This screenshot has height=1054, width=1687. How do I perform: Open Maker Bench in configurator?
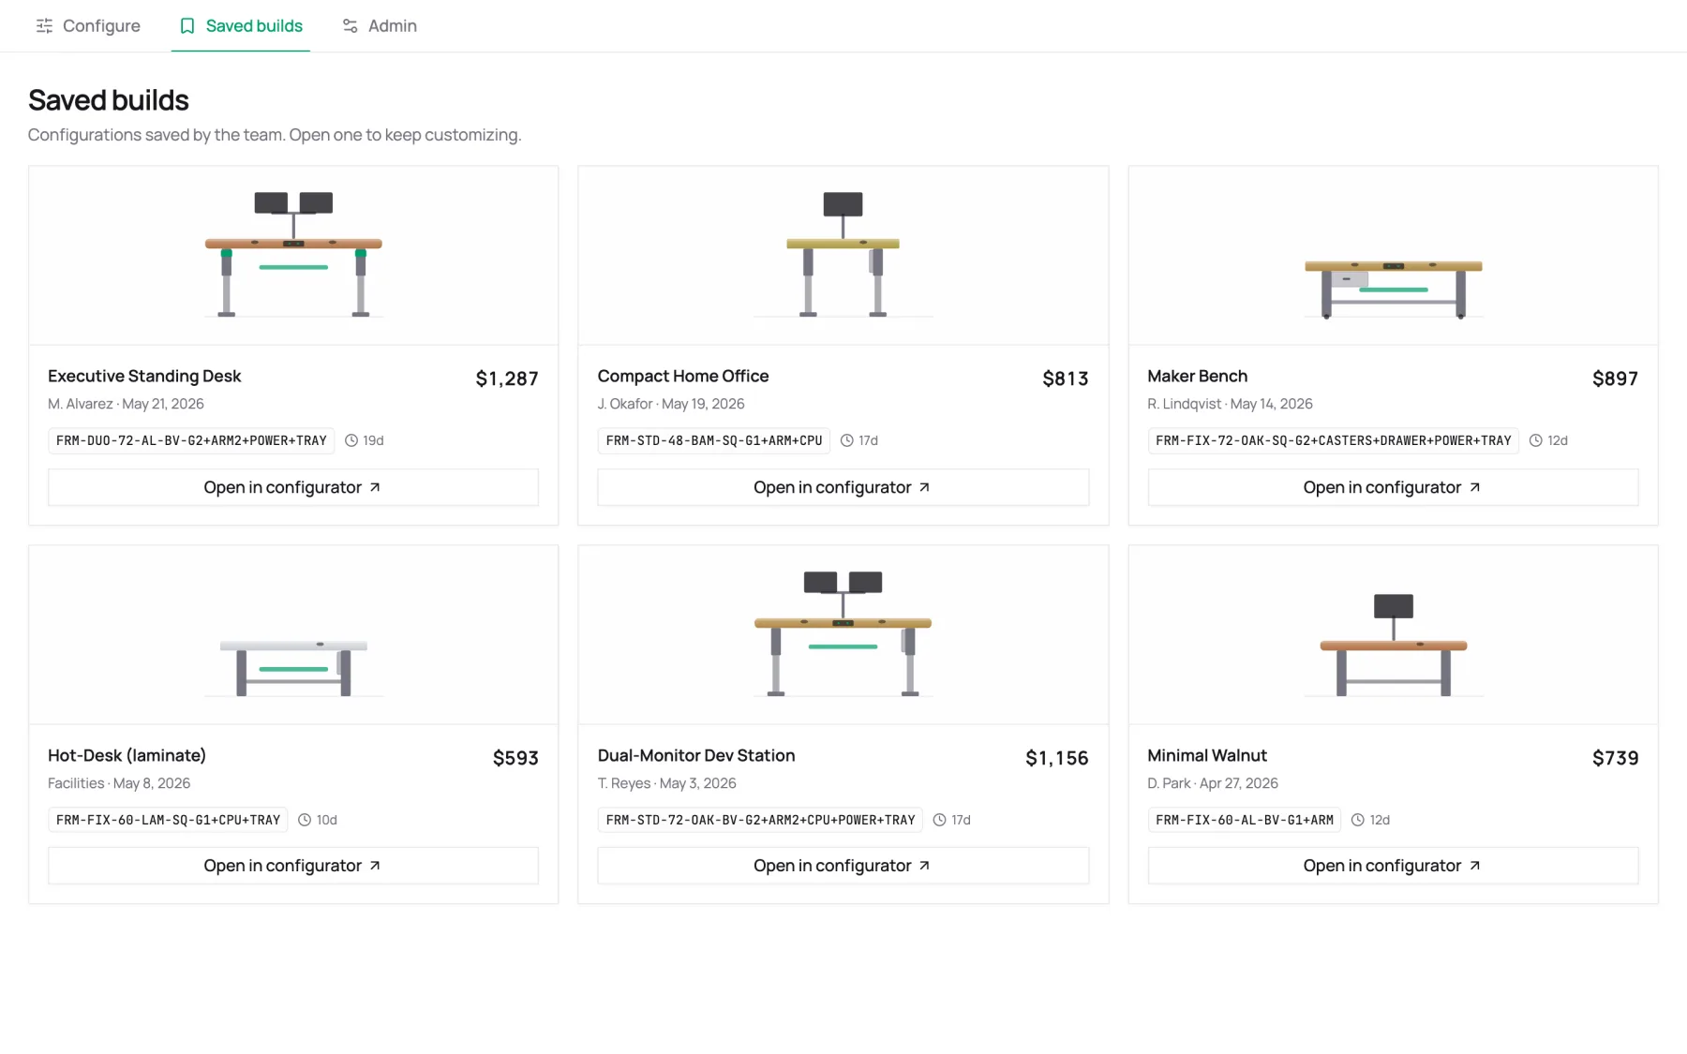tap(1393, 487)
